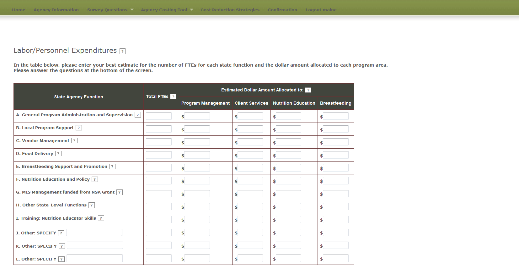Show help for Food Delivery row
Screen dimensions: 519x274
tap(58, 154)
